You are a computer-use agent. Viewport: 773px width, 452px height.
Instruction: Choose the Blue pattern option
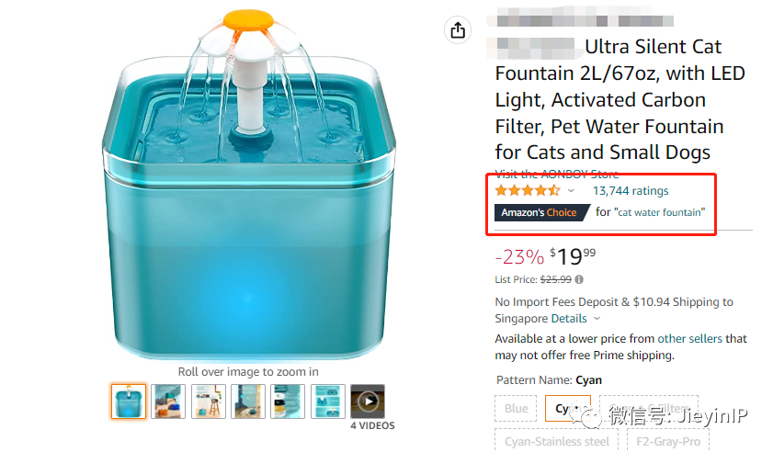pos(517,409)
